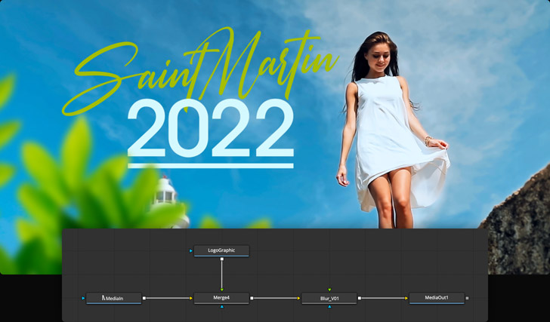Click the Merge4 node
The height and width of the screenshot is (322, 550).
tap(221, 298)
